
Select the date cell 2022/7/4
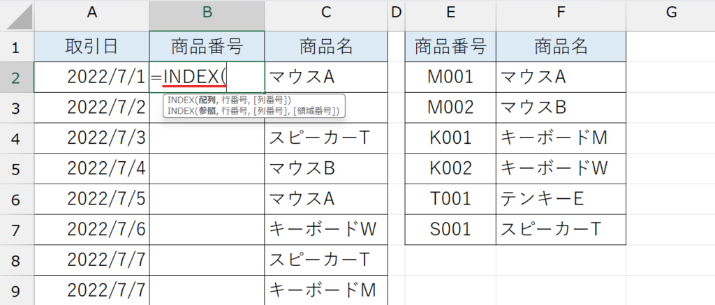[91, 169]
